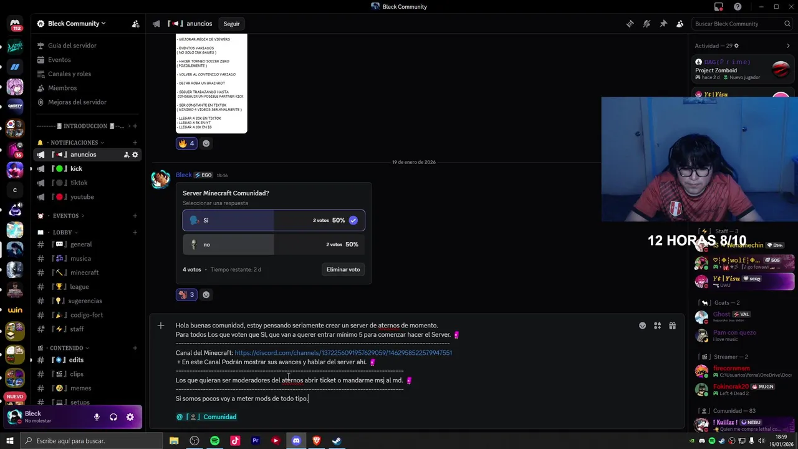Open user settings gear
Viewport: 798px width, 449px height.
coord(130,417)
